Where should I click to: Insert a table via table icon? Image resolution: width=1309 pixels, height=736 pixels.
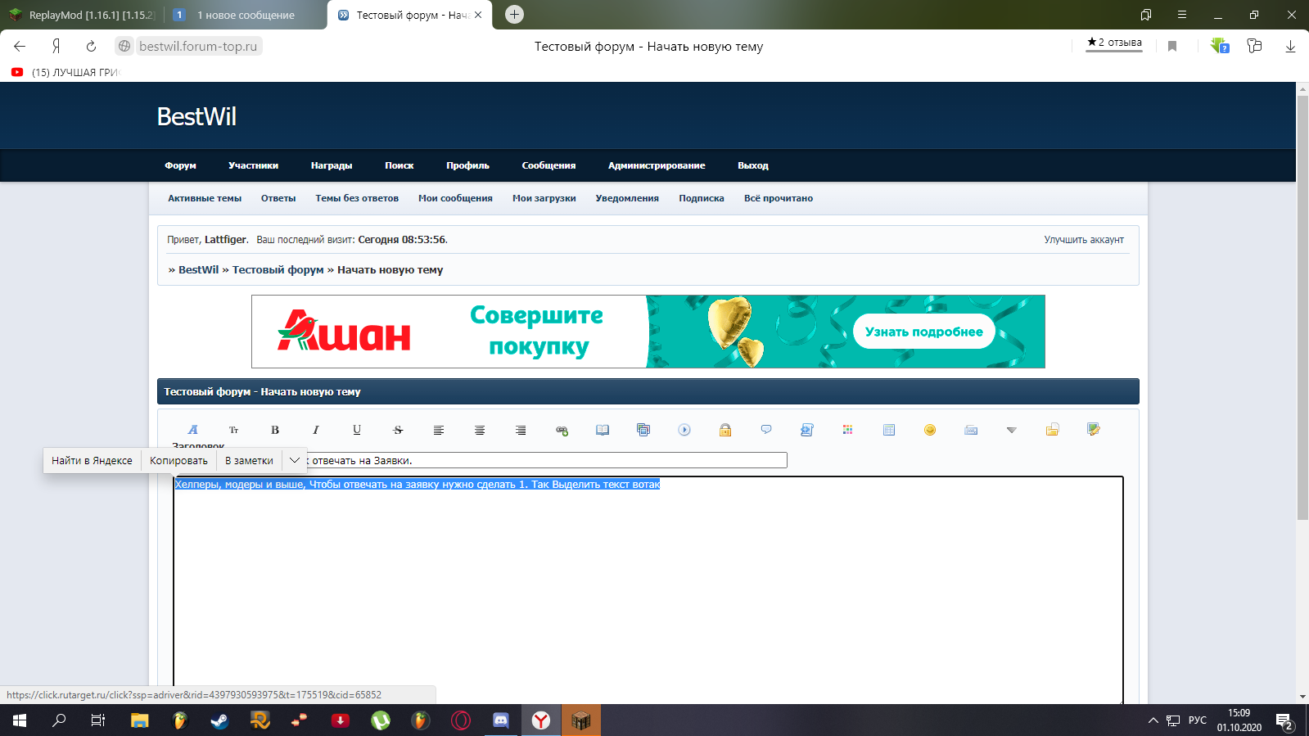pyautogui.click(x=889, y=430)
